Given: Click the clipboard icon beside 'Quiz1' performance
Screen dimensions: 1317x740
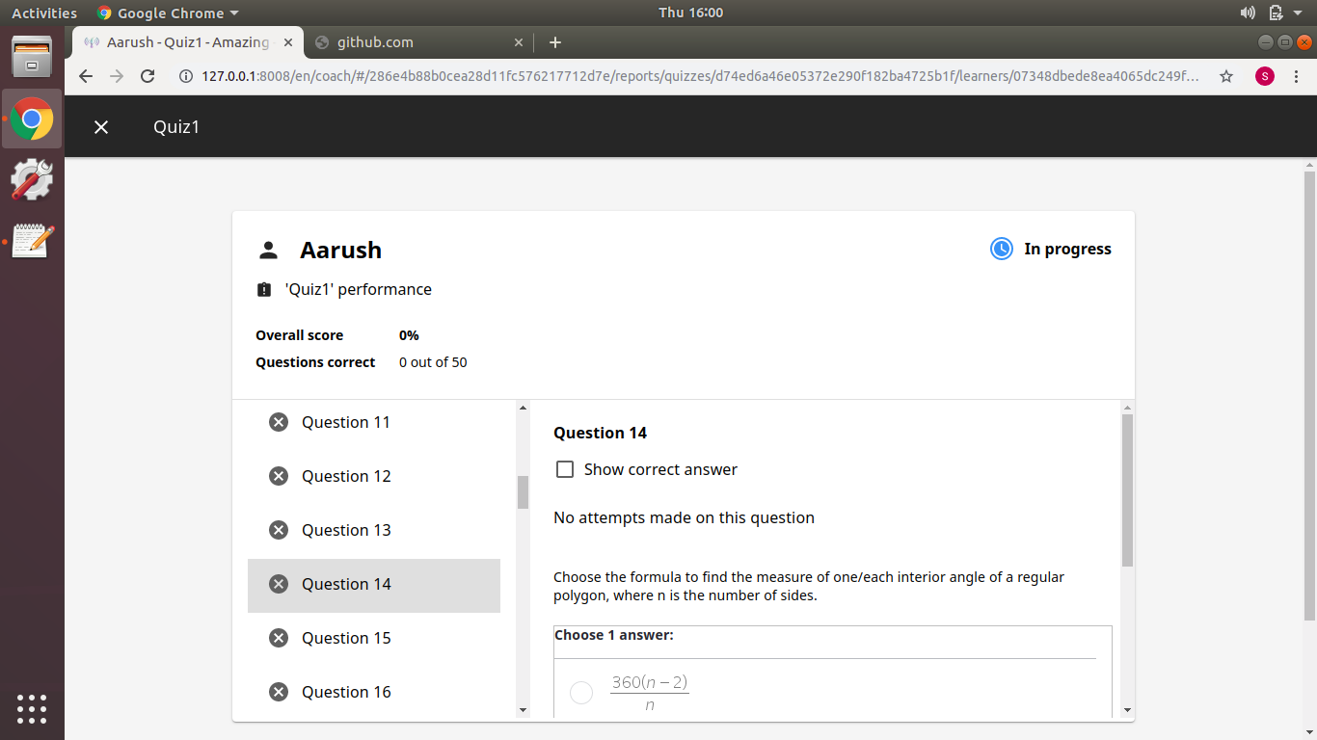Looking at the screenshot, I should click(264, 289).
